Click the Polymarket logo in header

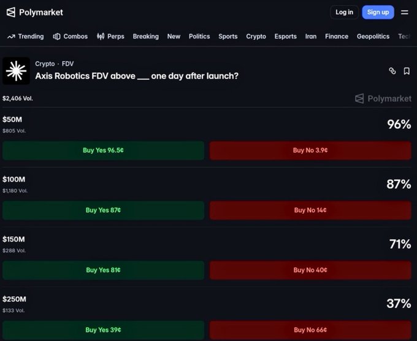pyautogui.click(x=34, y=12)
